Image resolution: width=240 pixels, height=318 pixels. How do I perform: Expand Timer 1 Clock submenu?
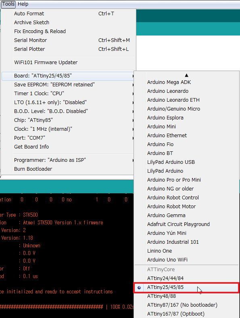point(68,94)
